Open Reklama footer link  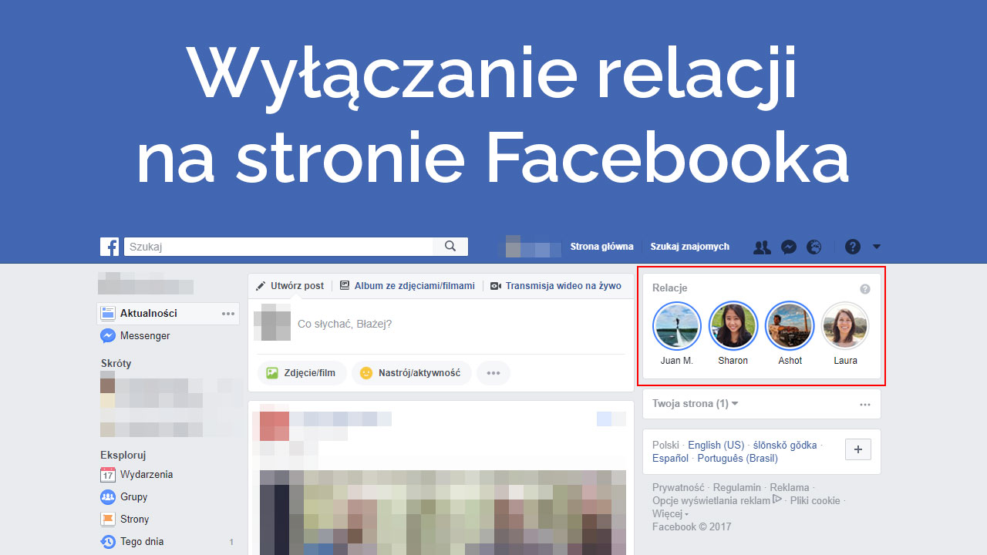(790, 488)
